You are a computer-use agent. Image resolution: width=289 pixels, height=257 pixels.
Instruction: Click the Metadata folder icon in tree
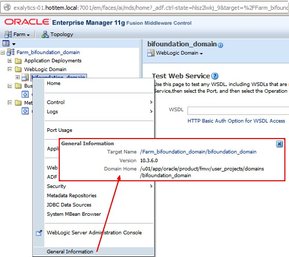[x=18, y=102]
